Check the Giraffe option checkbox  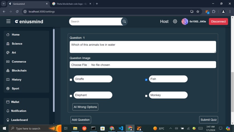pyautogui.click(x=71, y=80)
